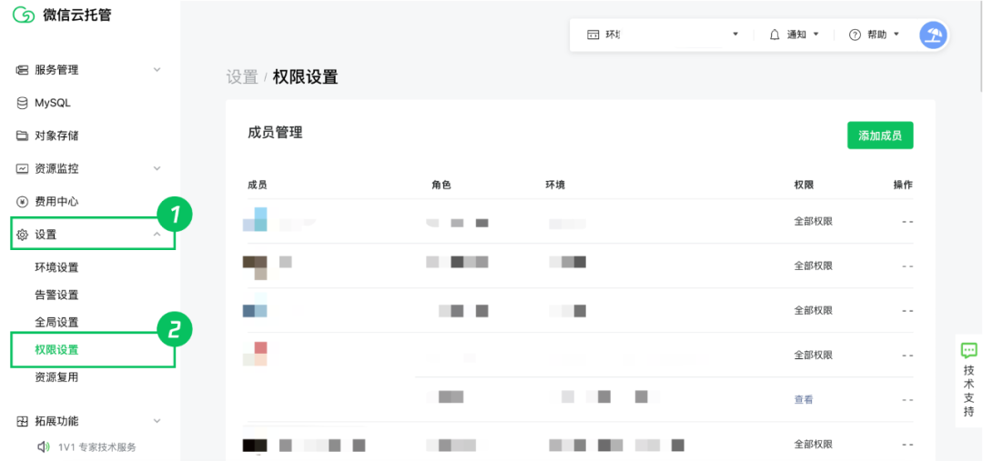Image resolution: width=983 pixels, height=461 pixels.
Task: Open 1V1 专家技术服务 link
Action: 97,447
